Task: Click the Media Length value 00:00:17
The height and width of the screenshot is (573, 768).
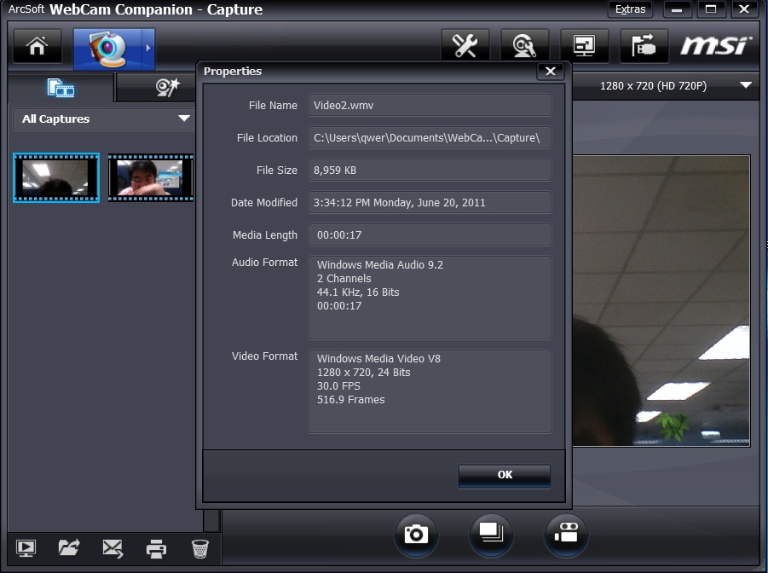Action: [x=430, y=234]
